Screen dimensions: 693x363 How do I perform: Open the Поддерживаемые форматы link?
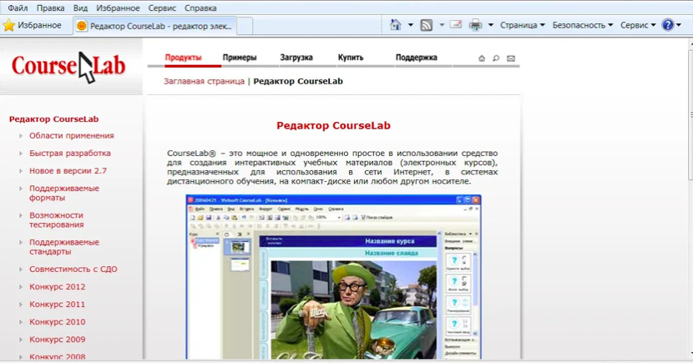tap(64, 193)
